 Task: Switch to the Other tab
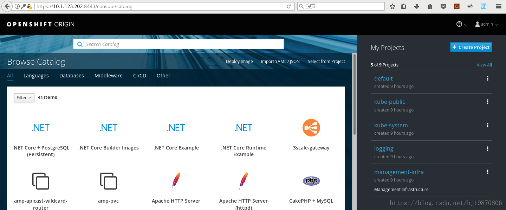coord(163,76)
